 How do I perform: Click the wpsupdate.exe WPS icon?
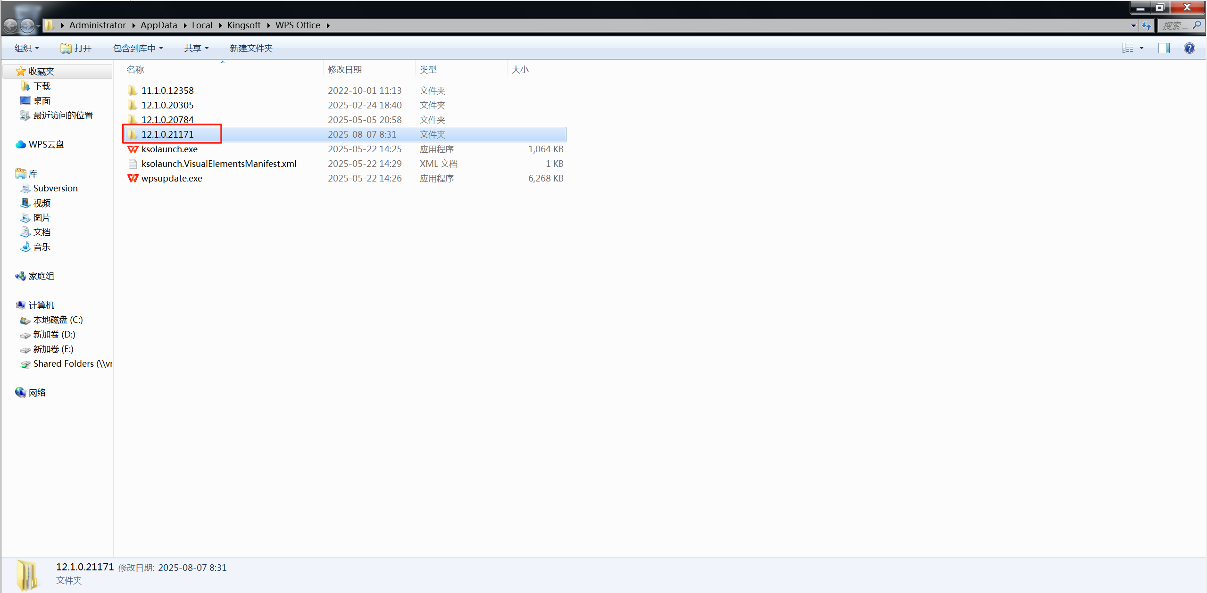pyautogui.click(x=133, y=178)
